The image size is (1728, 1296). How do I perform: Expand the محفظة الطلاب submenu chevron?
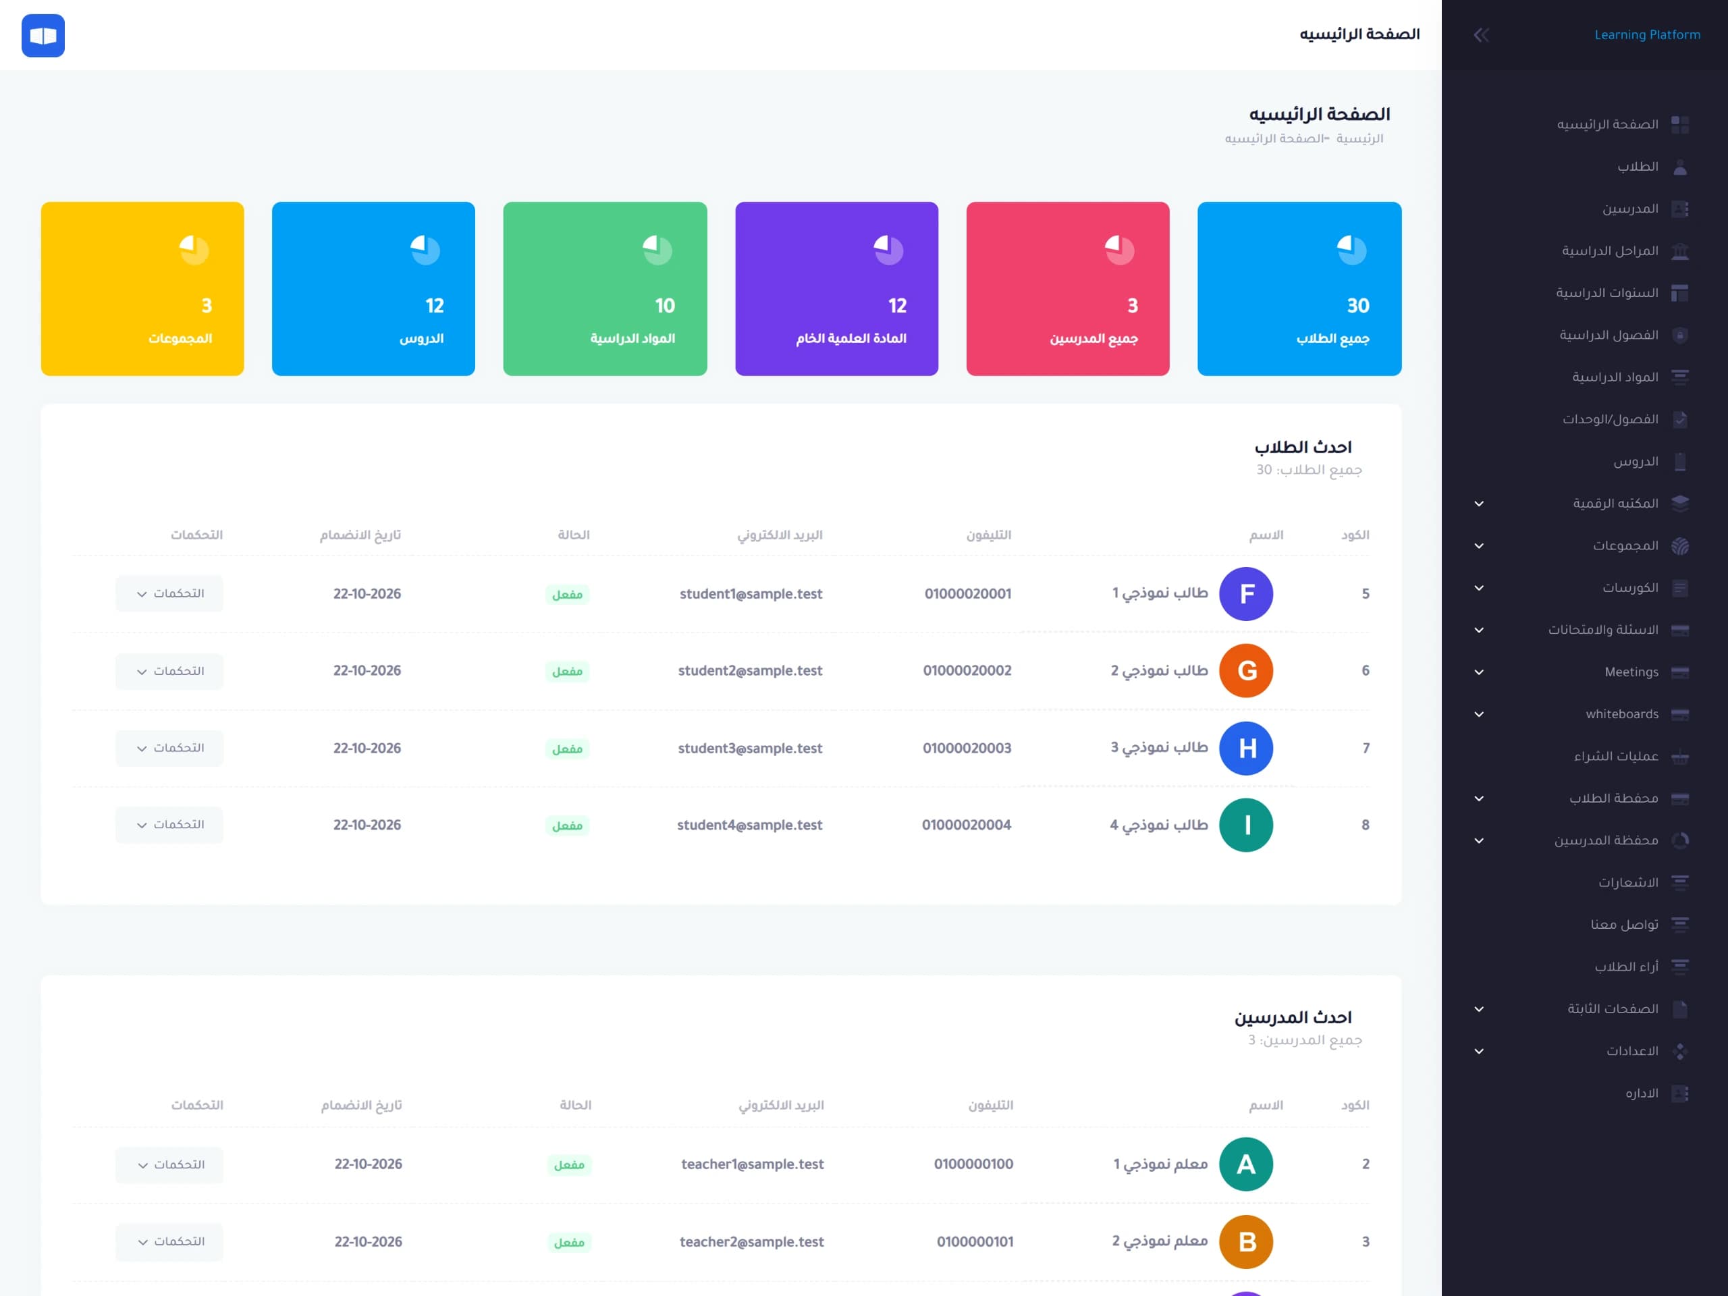point(1479,799)
